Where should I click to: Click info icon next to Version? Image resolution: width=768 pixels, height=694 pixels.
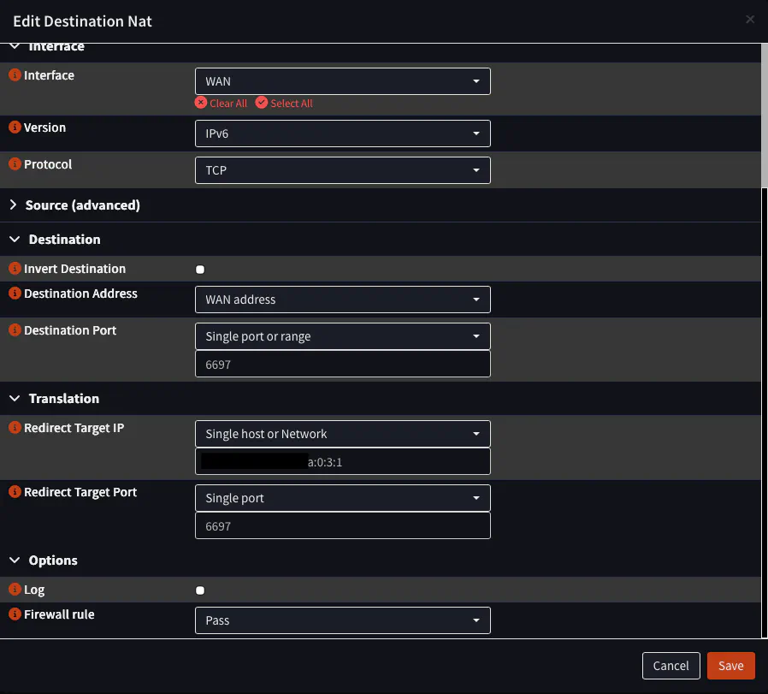tap(15, 128)
